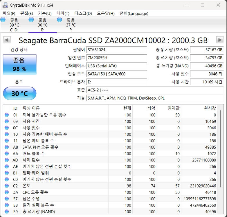Click status dot of AD erase count row

(x=7, y=160)
